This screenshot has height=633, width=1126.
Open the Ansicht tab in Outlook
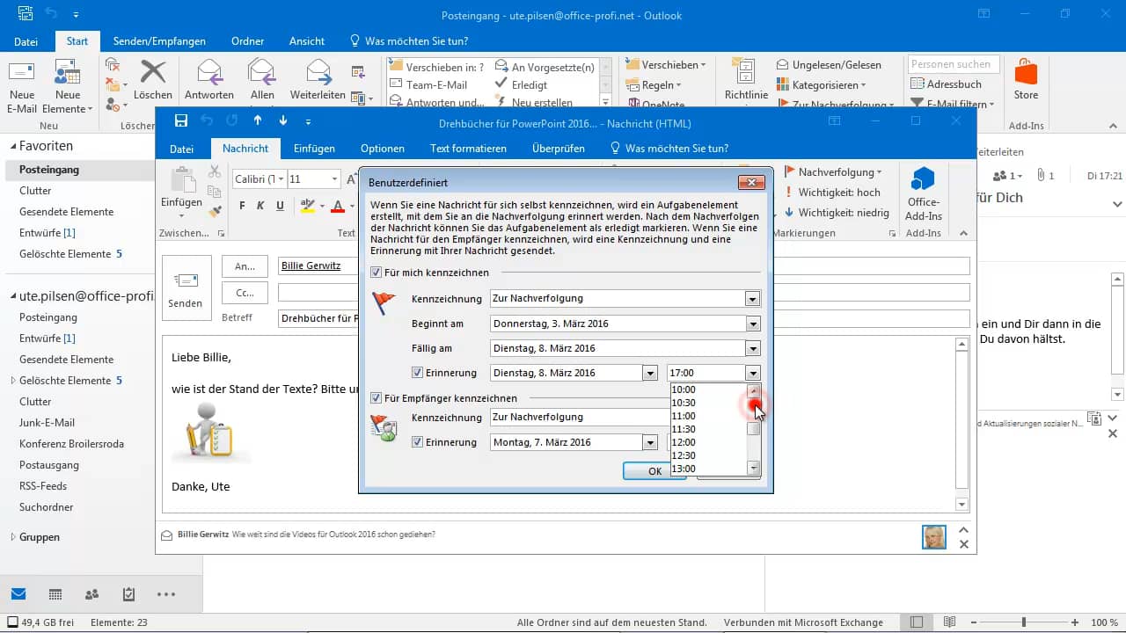(307, 41)
